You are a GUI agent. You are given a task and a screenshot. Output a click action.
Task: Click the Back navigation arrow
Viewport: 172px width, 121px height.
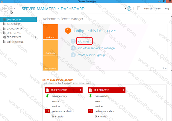point(5,9)
